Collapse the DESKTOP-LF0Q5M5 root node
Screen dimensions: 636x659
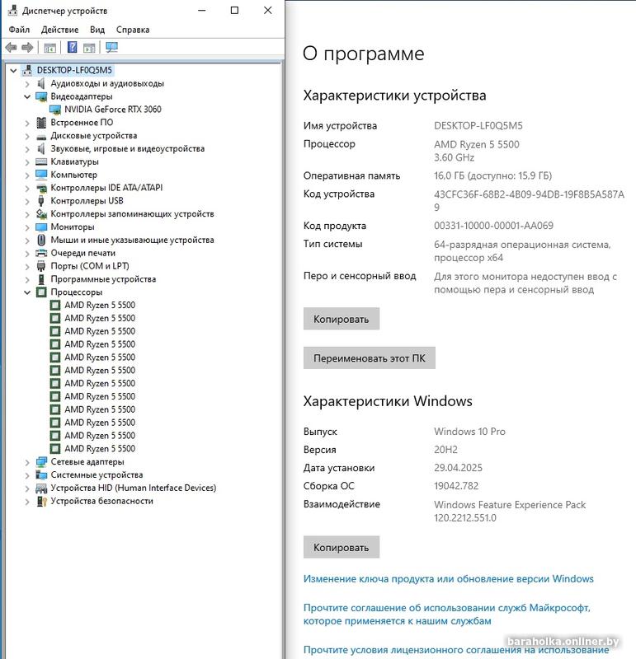pyautogui.click(x=13, y=71)
